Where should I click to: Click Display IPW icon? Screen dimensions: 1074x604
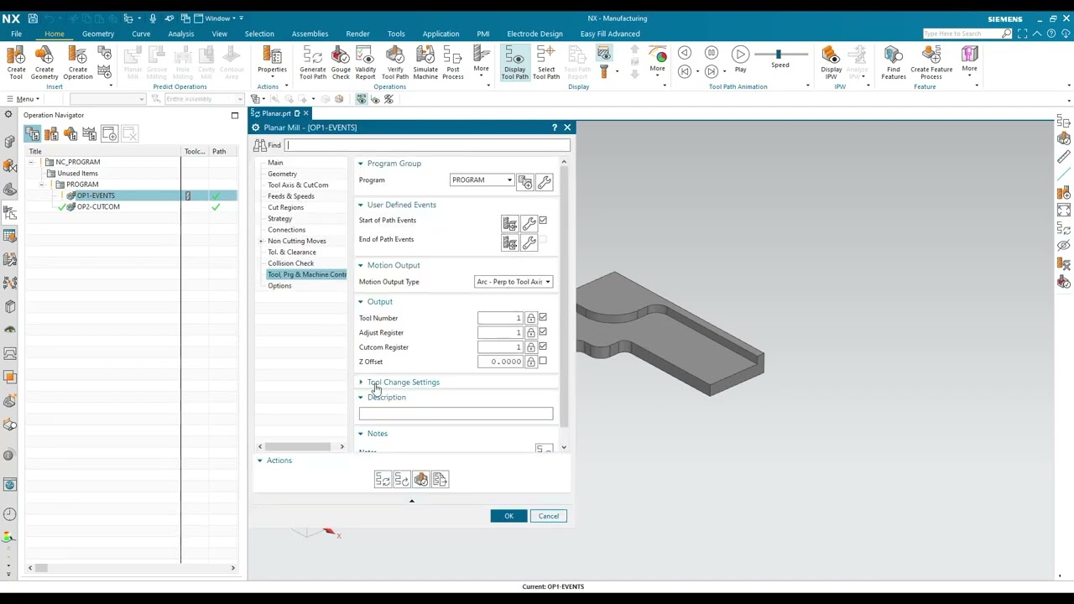click(832, 62)
